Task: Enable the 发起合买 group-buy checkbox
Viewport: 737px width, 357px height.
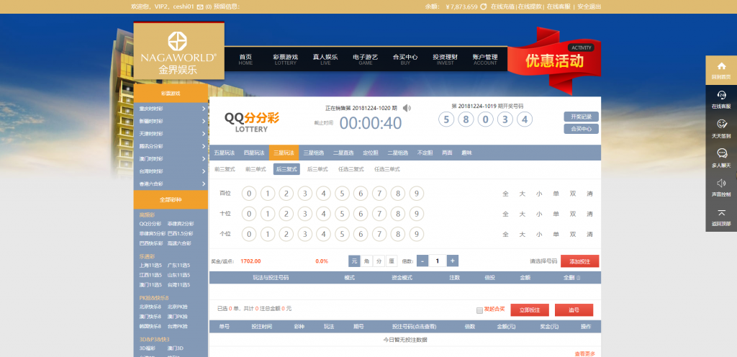Action: coord(480,310)
